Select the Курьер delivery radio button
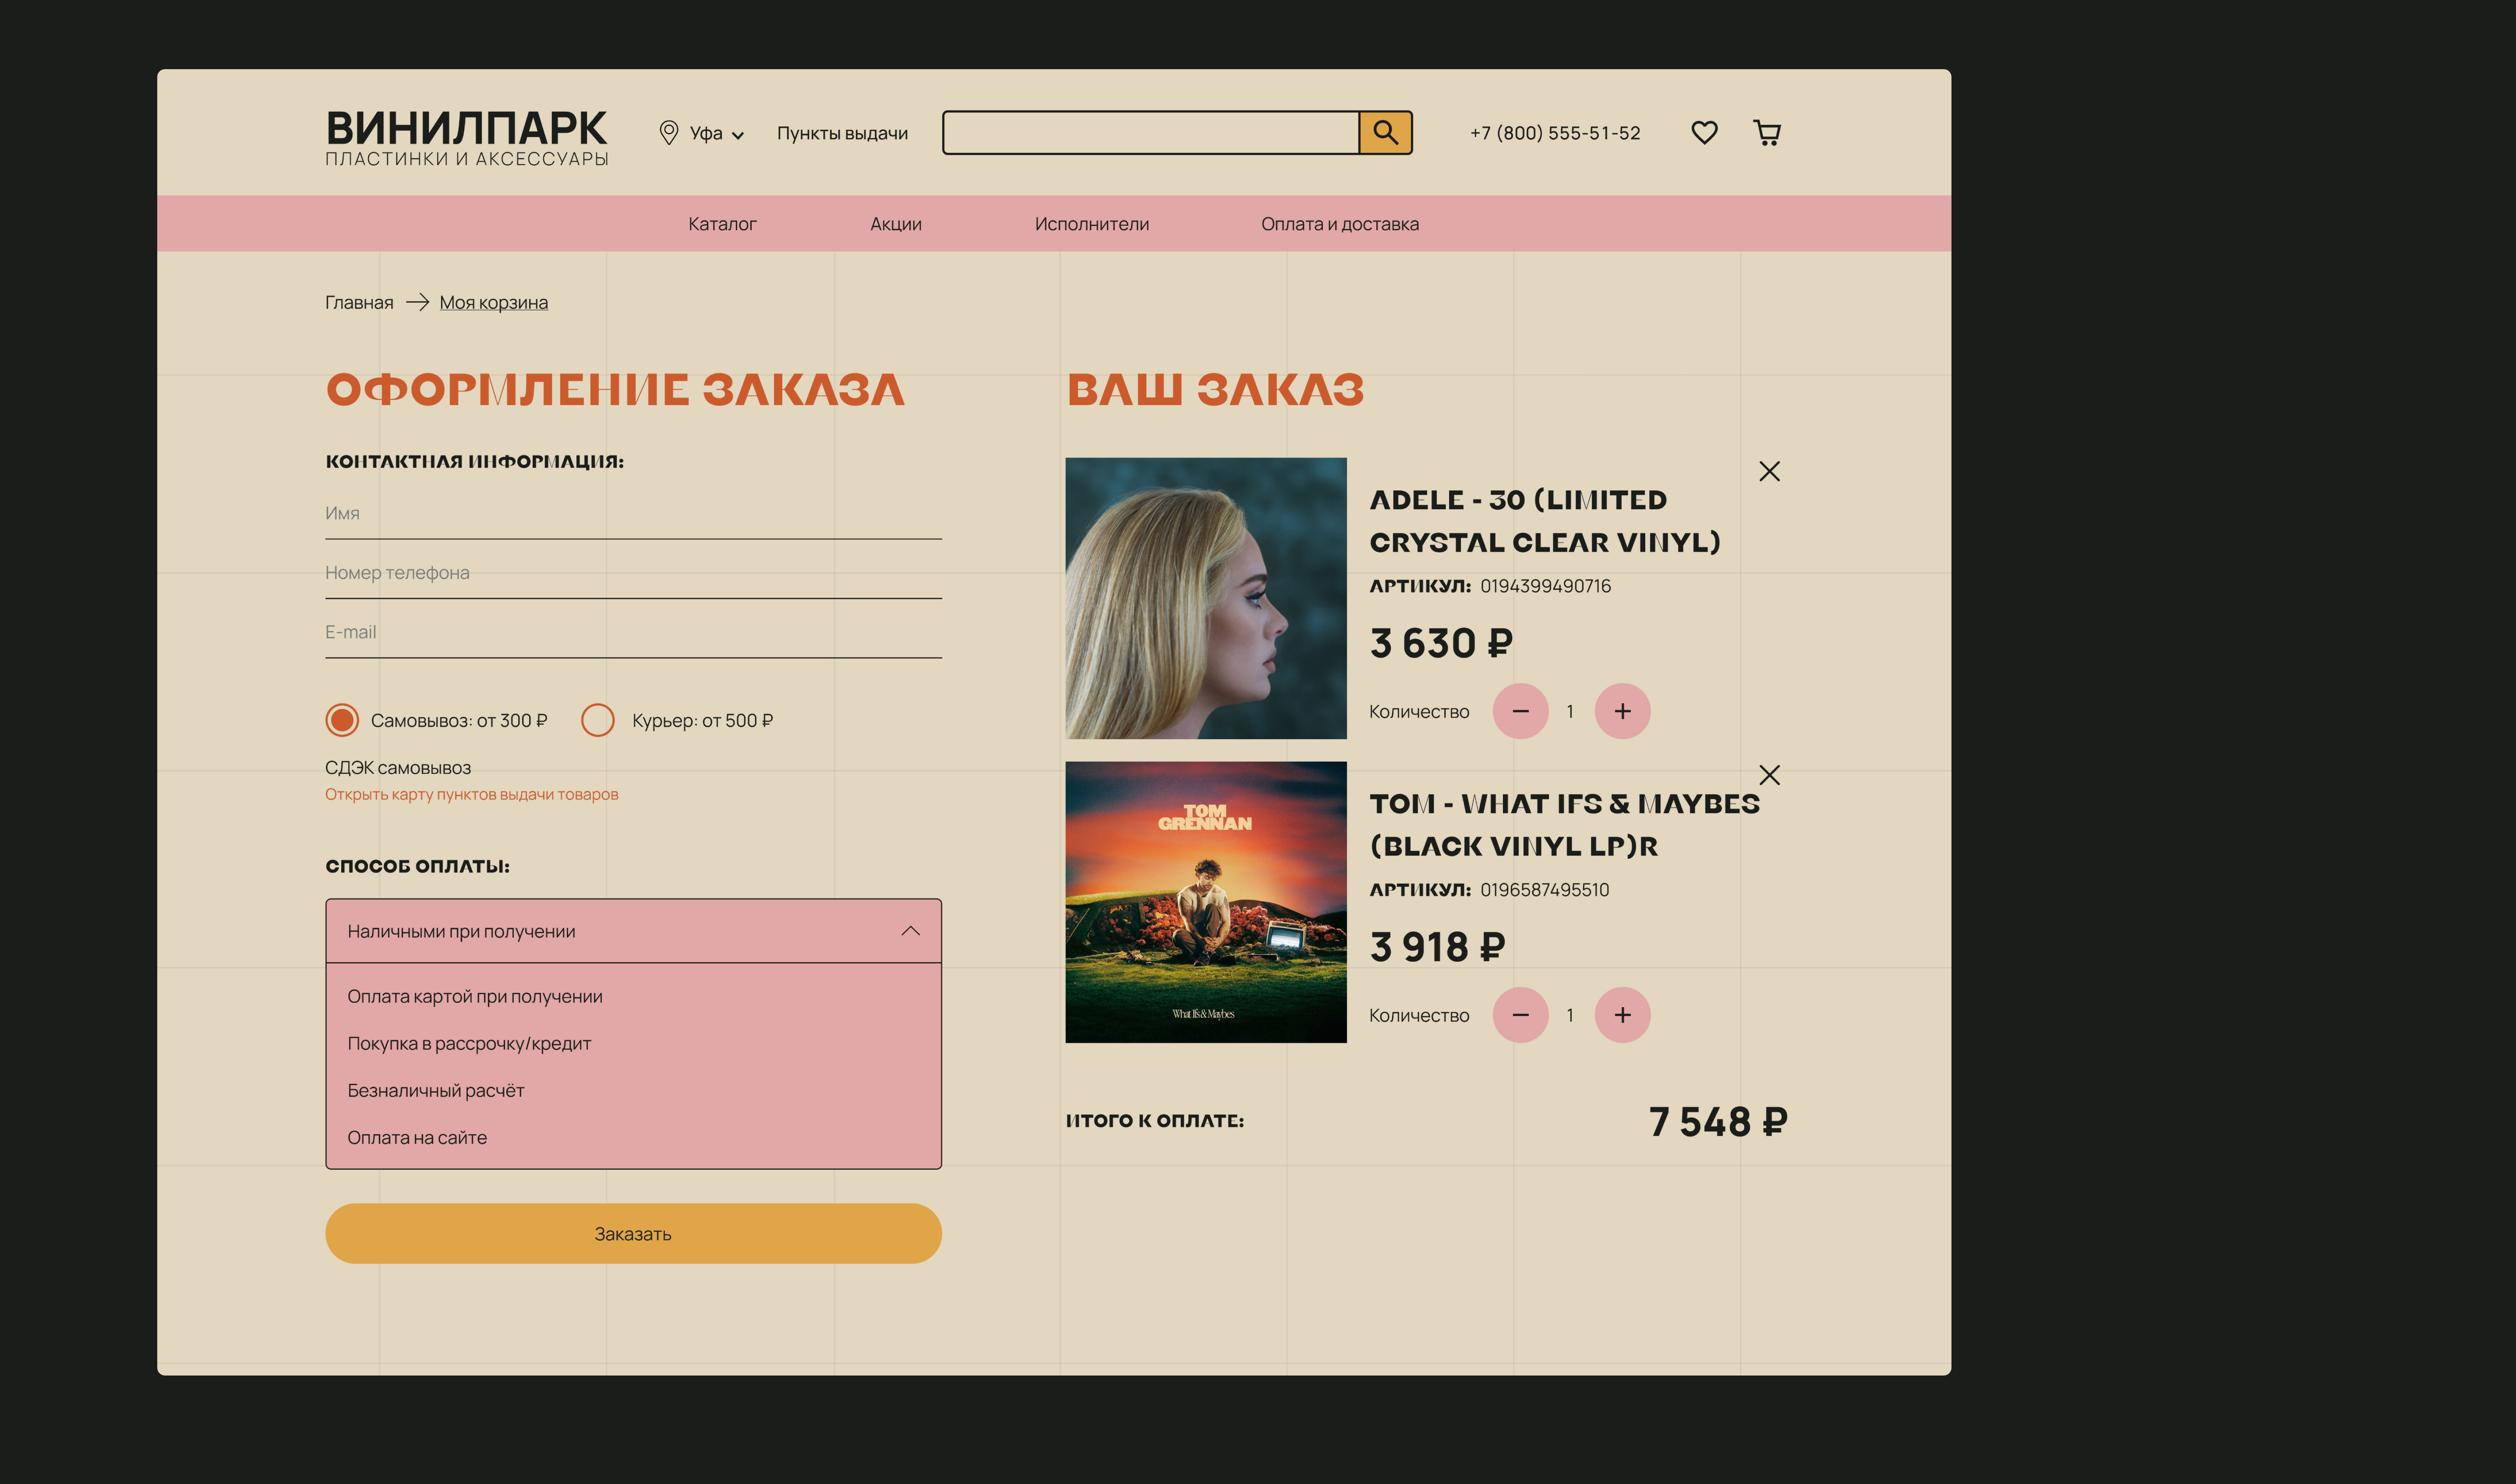Image resolution: width=2516 pixels, height=1484 pixels. (x=598, y=720)
